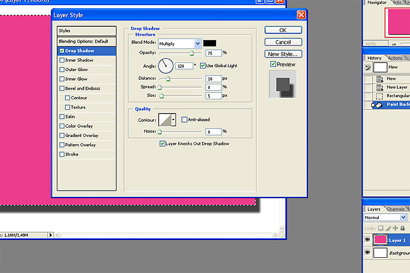This screenshot has height=273, width=410.
Task: Enable the Satin checkbox
Action: (x=62, y=116)
